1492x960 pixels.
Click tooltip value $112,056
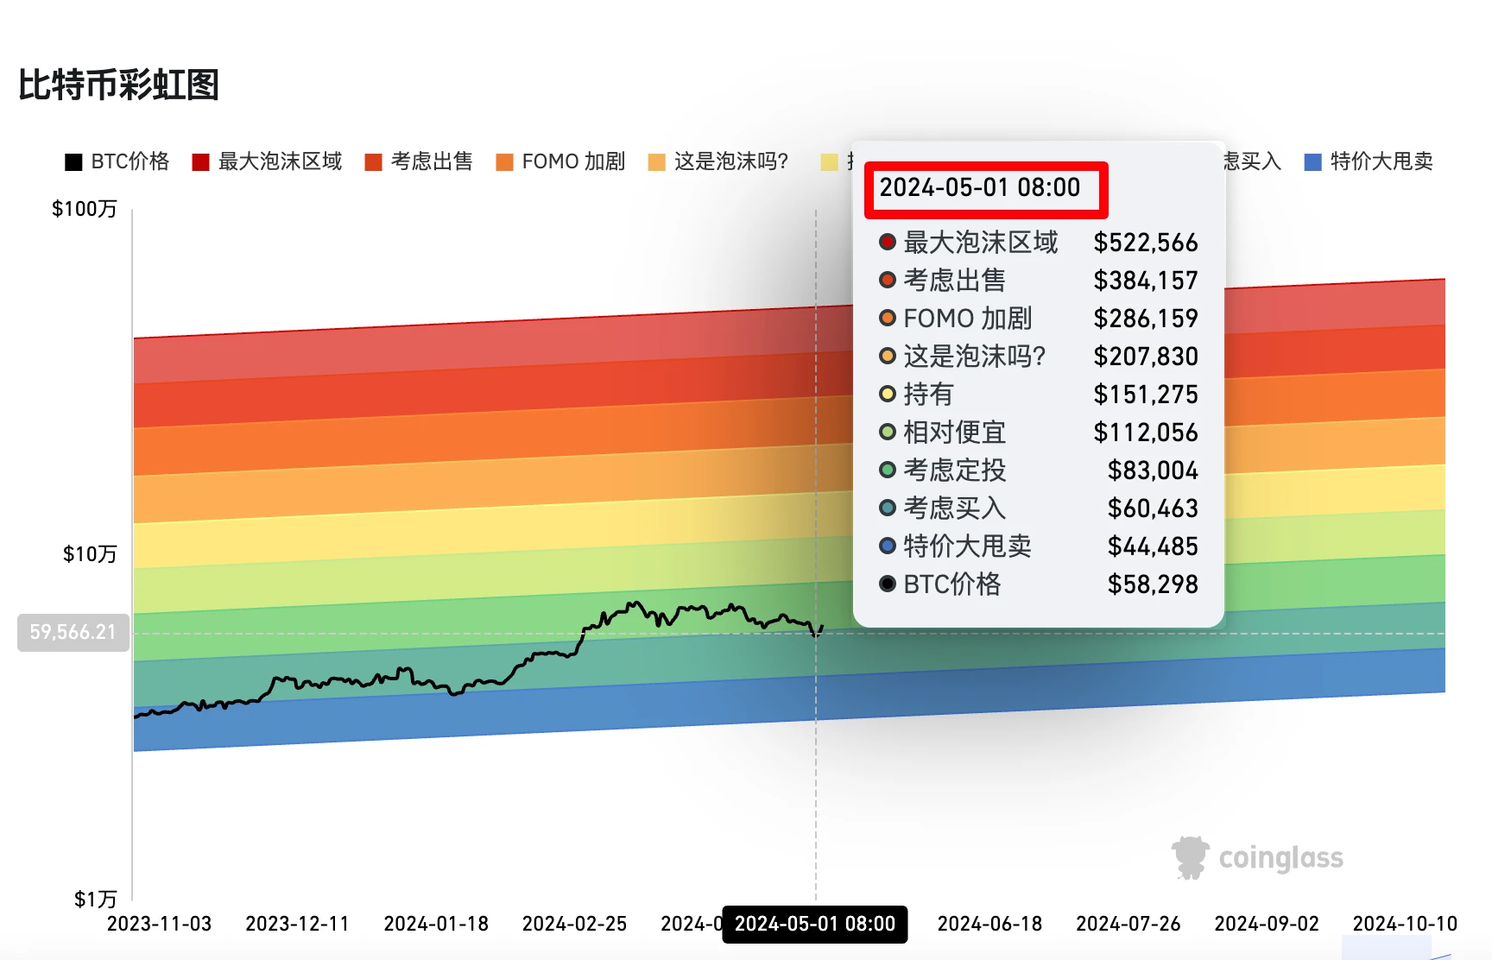(x=1146, y=433)
